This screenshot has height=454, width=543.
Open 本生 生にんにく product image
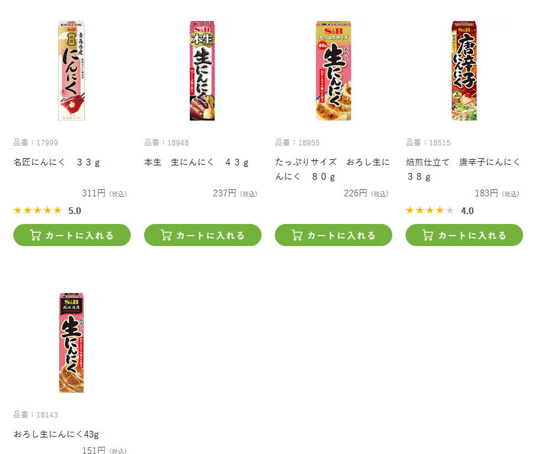pyautogui.click(x=202, y=71)
